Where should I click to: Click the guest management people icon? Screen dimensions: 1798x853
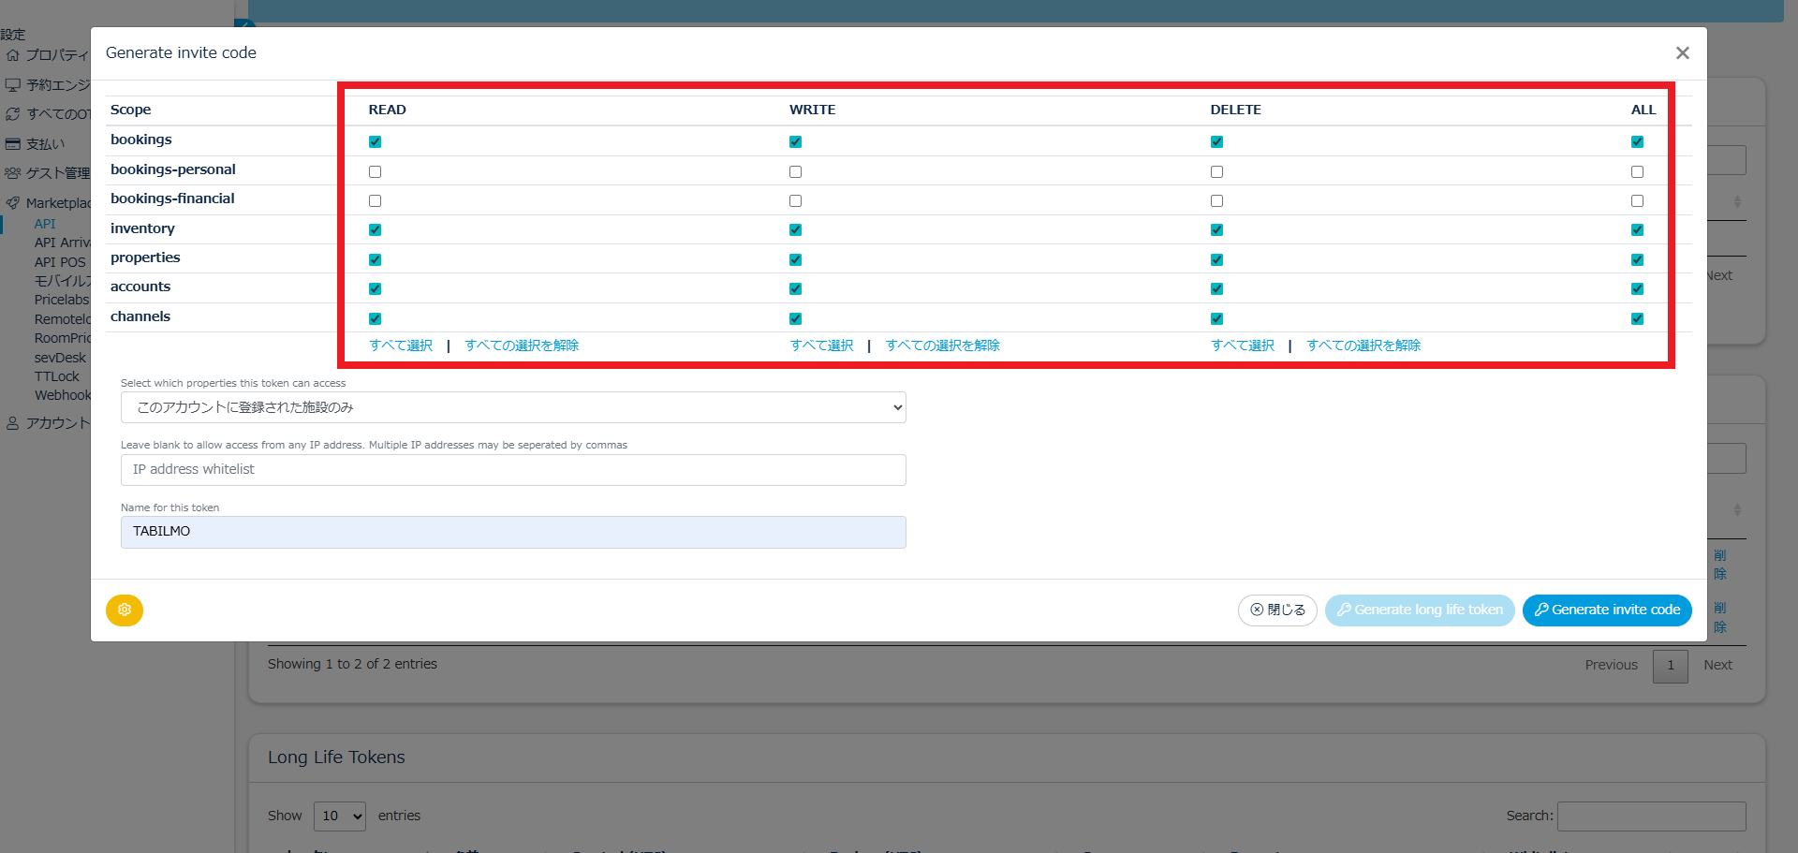click(13, 173)
